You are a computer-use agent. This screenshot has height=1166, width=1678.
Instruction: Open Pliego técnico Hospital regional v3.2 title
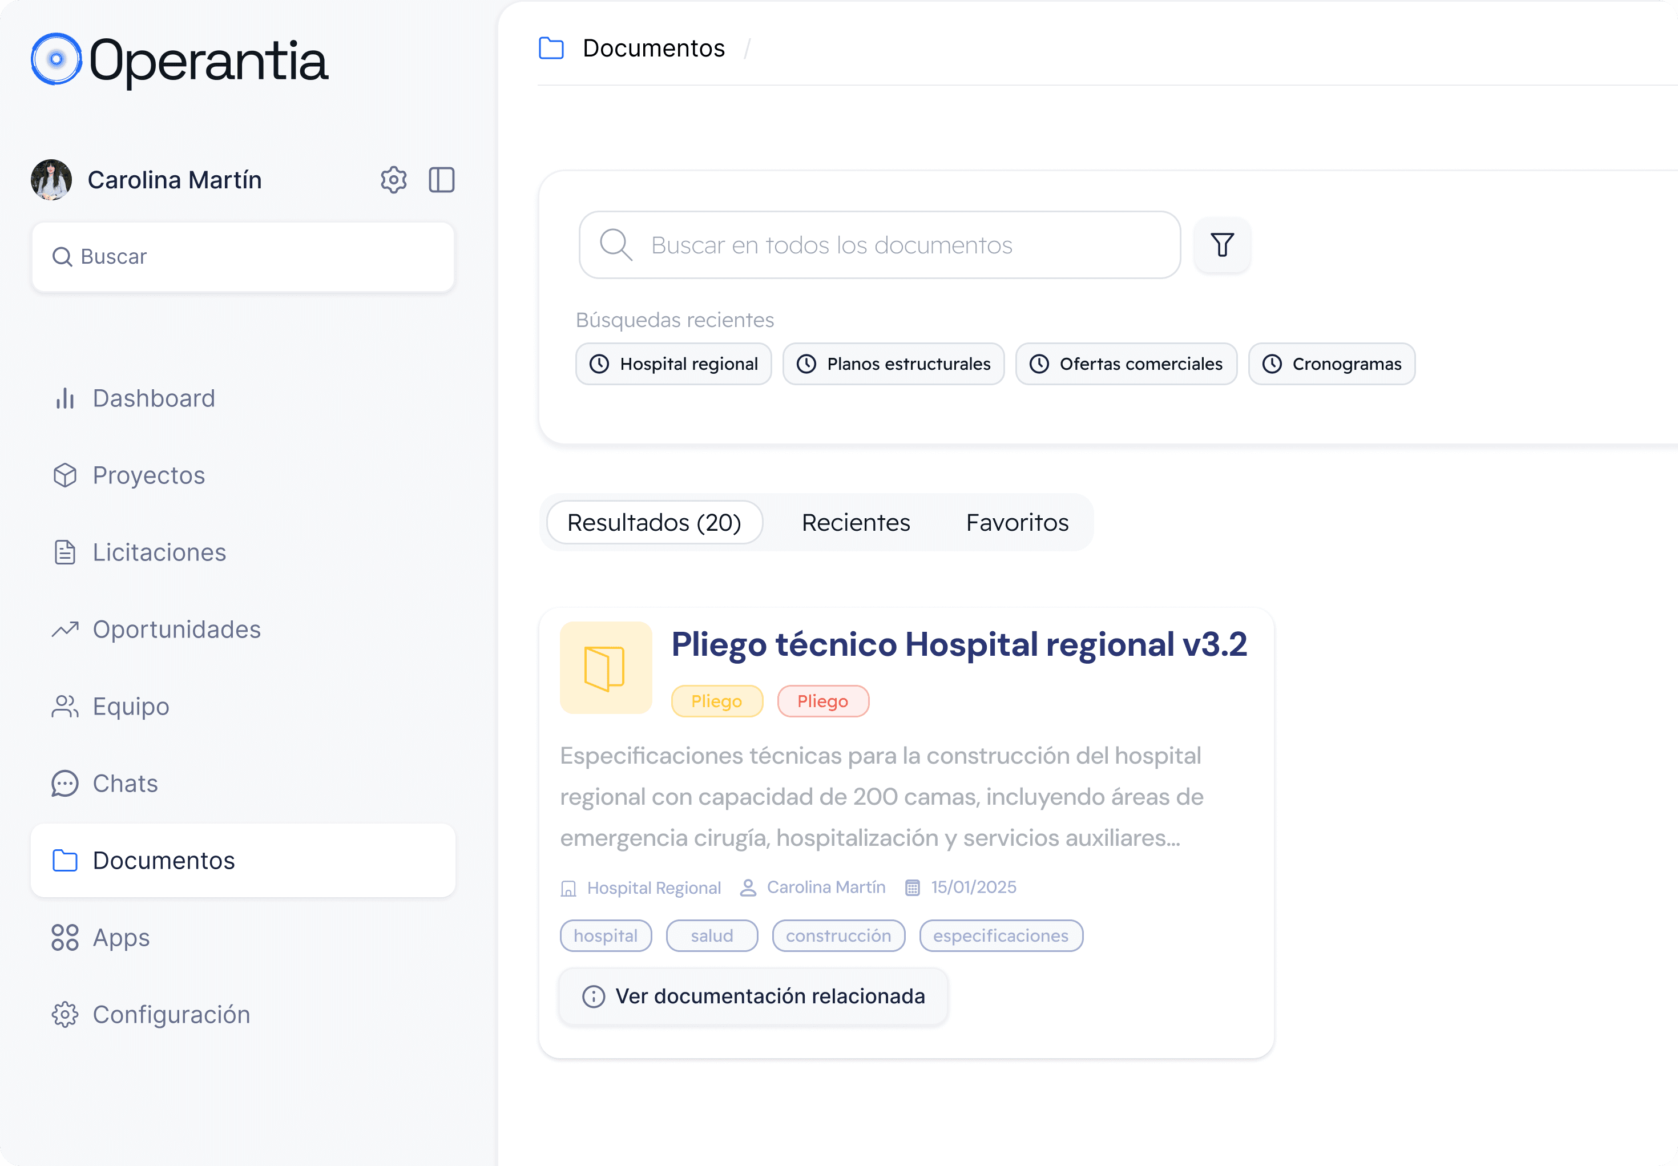click(x=958, y=644)
